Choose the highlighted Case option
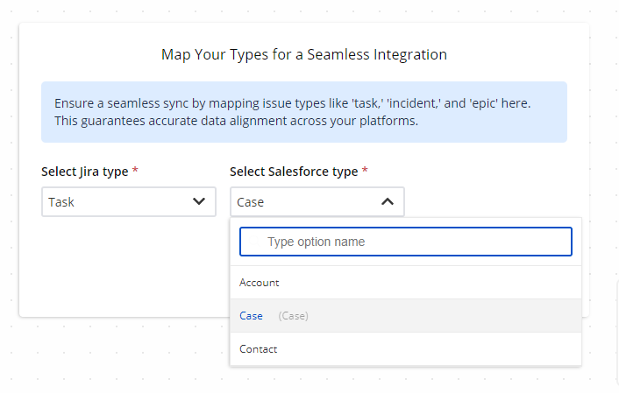The height and width of the screenshot is (393, 619). tap(405, 316)
